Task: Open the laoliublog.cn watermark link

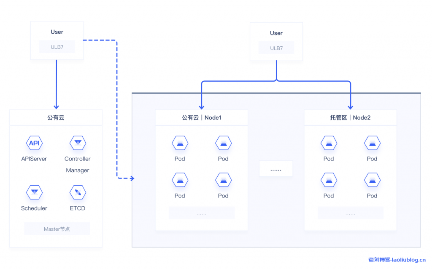Action: (x=397, y=260)
